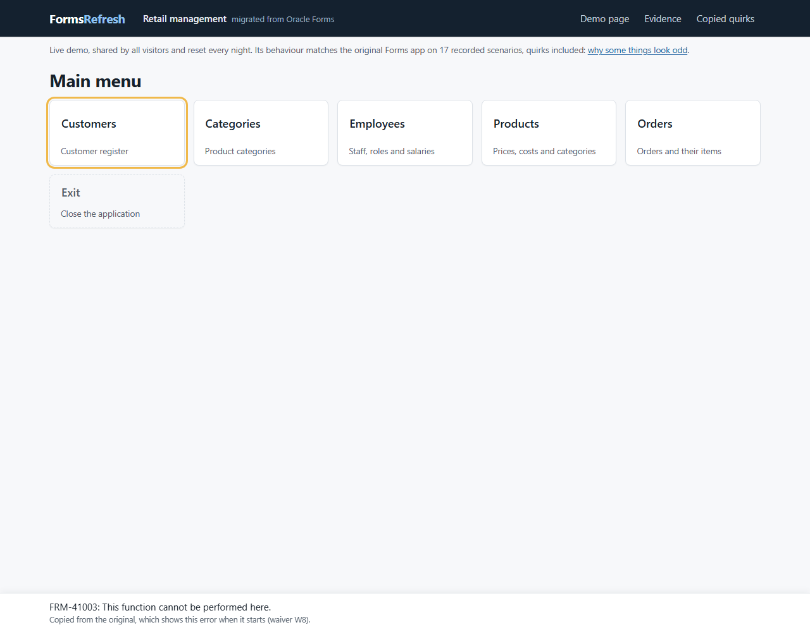
Task: Open the Customers card
Action: click(x=117, y=133)
